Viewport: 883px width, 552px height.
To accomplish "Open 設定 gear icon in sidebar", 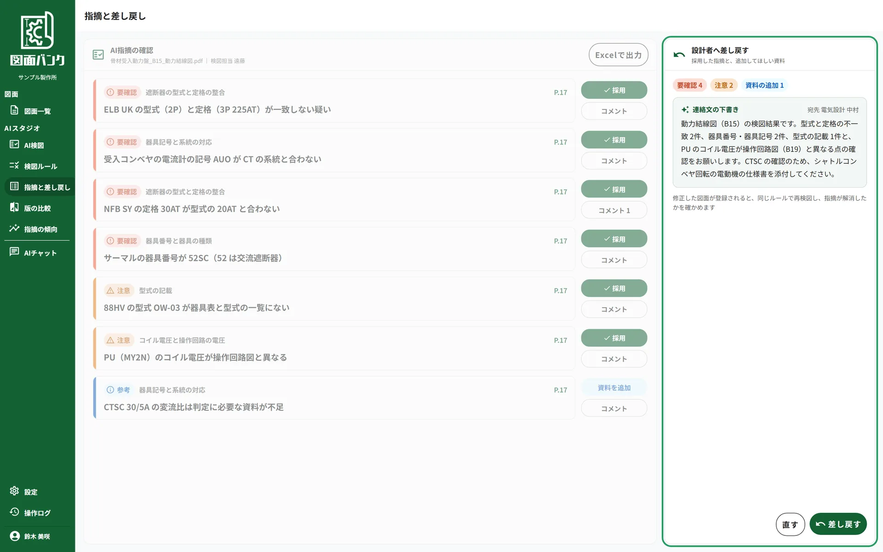I will [x=14, y=491].
